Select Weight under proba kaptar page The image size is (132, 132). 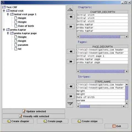tap(22, 37)
